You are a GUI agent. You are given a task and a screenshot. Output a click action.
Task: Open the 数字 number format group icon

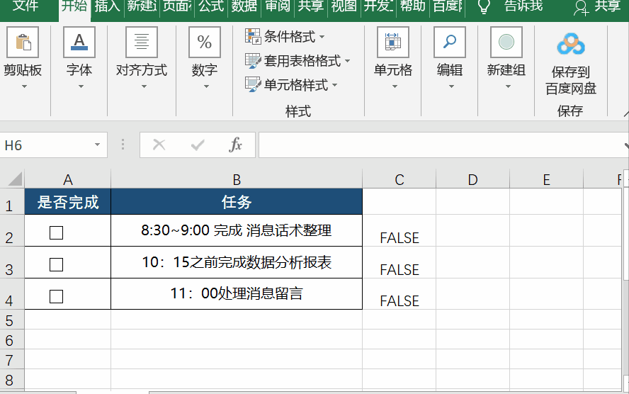(205, 42)
